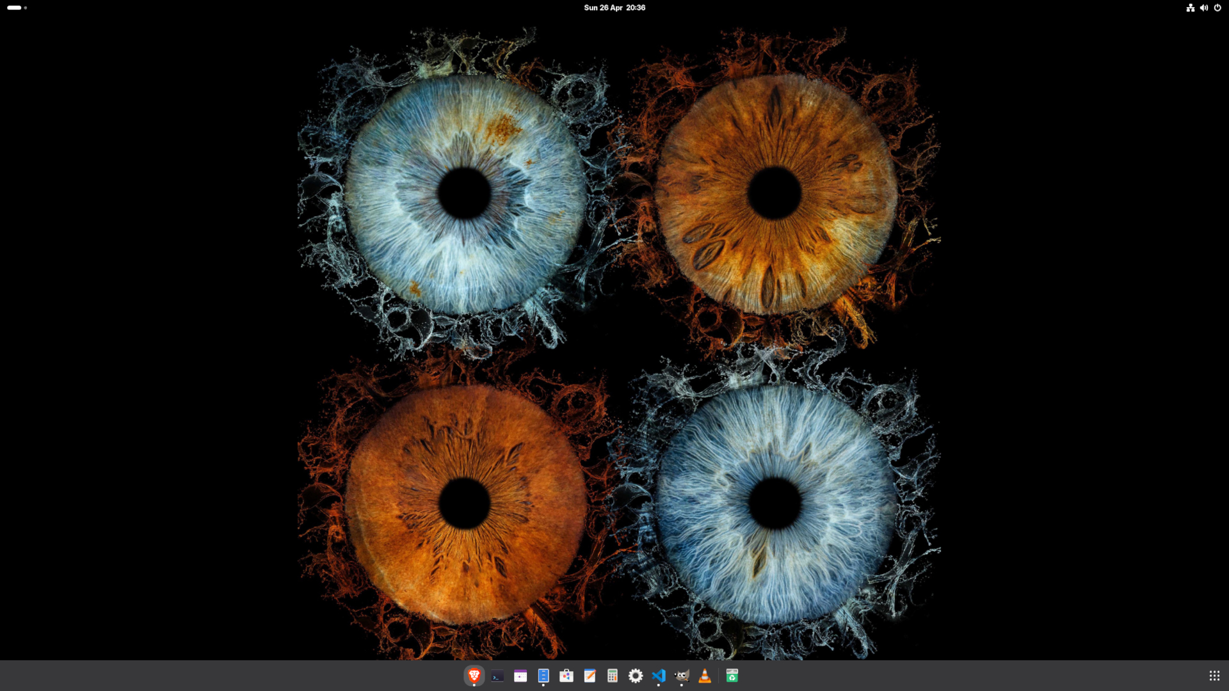Viewport: 1229px width, 691px height.
Task: Open the Files manager icon
Action: [543, 676]
